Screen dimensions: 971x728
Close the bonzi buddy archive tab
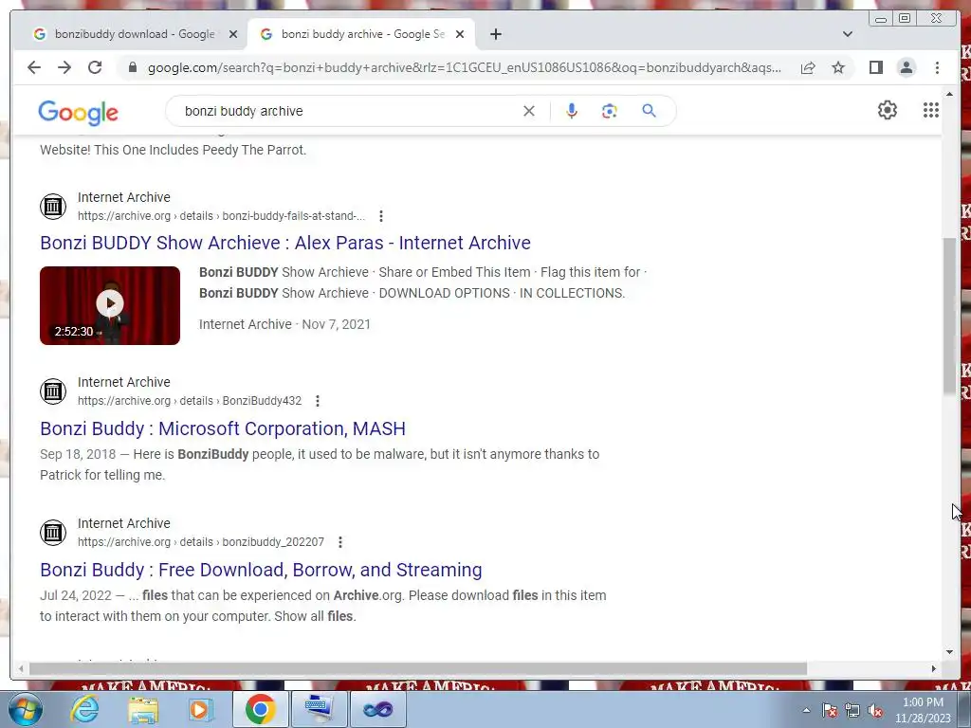coord(460,34)
